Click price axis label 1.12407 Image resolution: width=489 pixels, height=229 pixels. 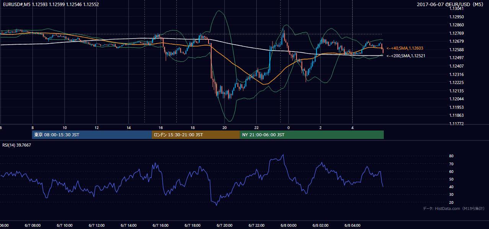(456, 66)
